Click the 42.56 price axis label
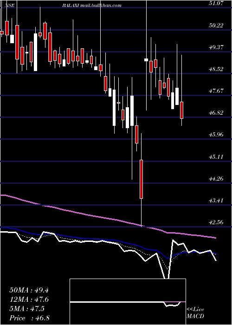Screen dimensions: 232x325 216,222
